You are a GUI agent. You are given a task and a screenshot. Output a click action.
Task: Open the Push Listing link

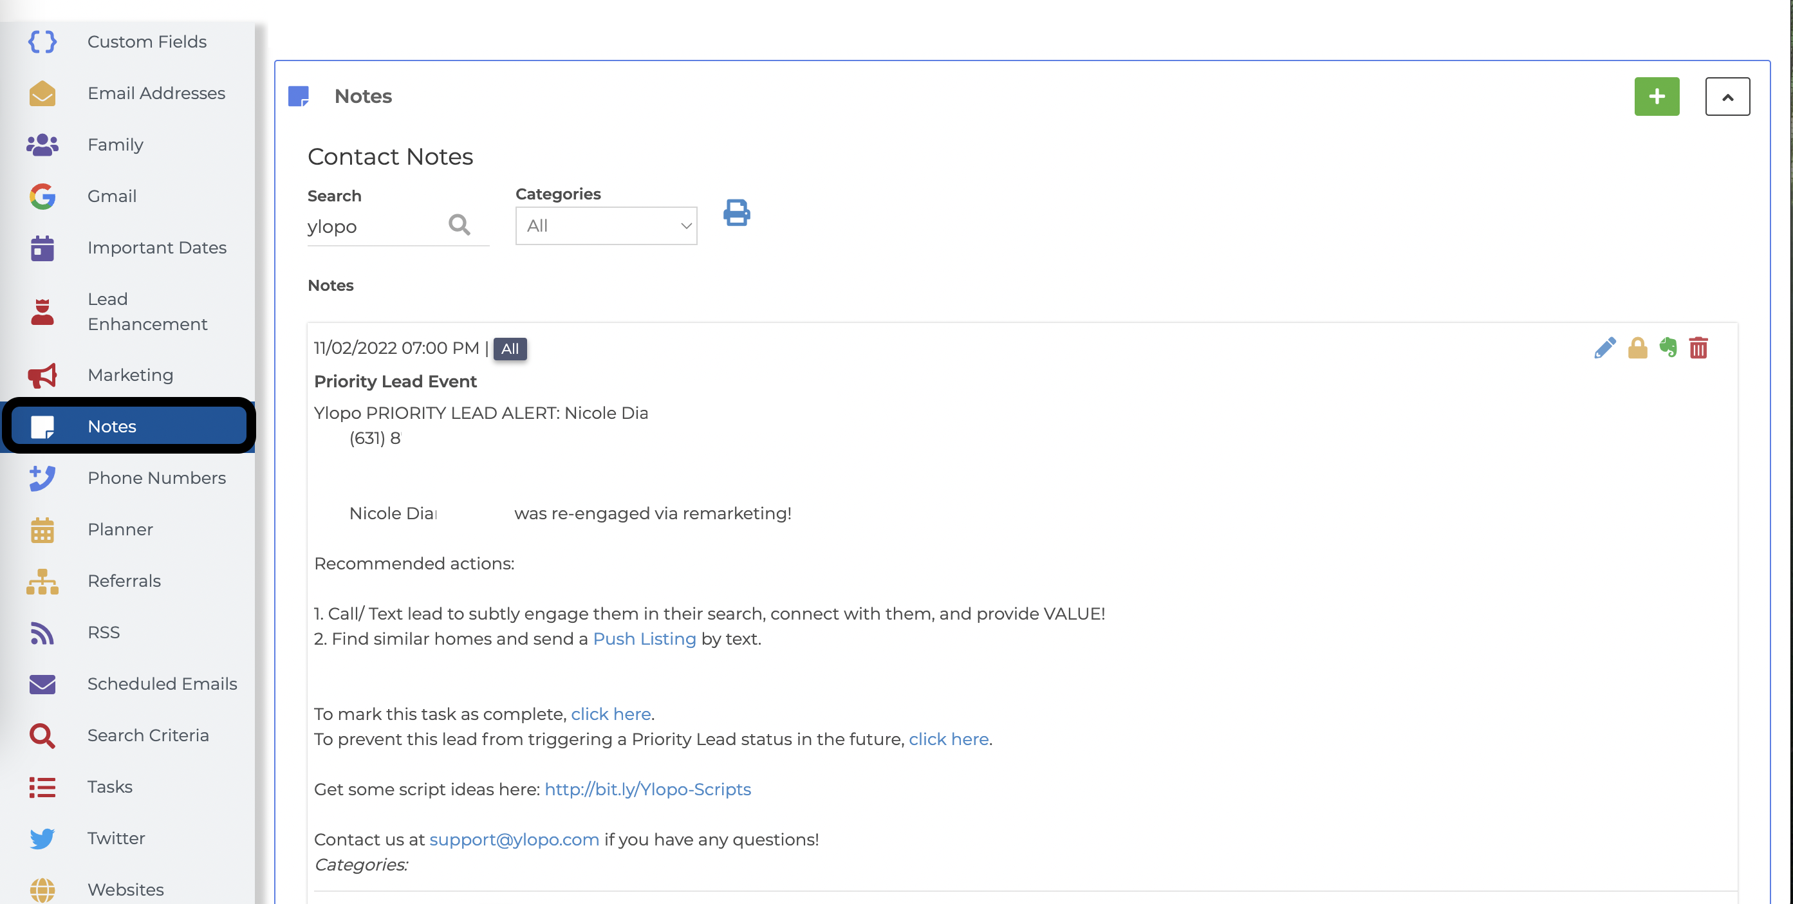(644, 639)
